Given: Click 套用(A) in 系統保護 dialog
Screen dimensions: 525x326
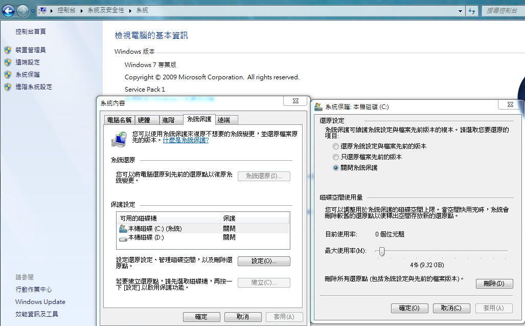Looking at the screenshot, I should [x=494, y=308].
